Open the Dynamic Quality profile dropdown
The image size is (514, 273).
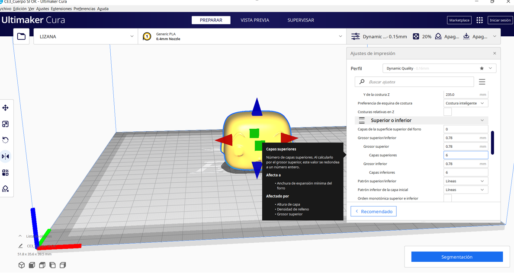coord(439,68)
